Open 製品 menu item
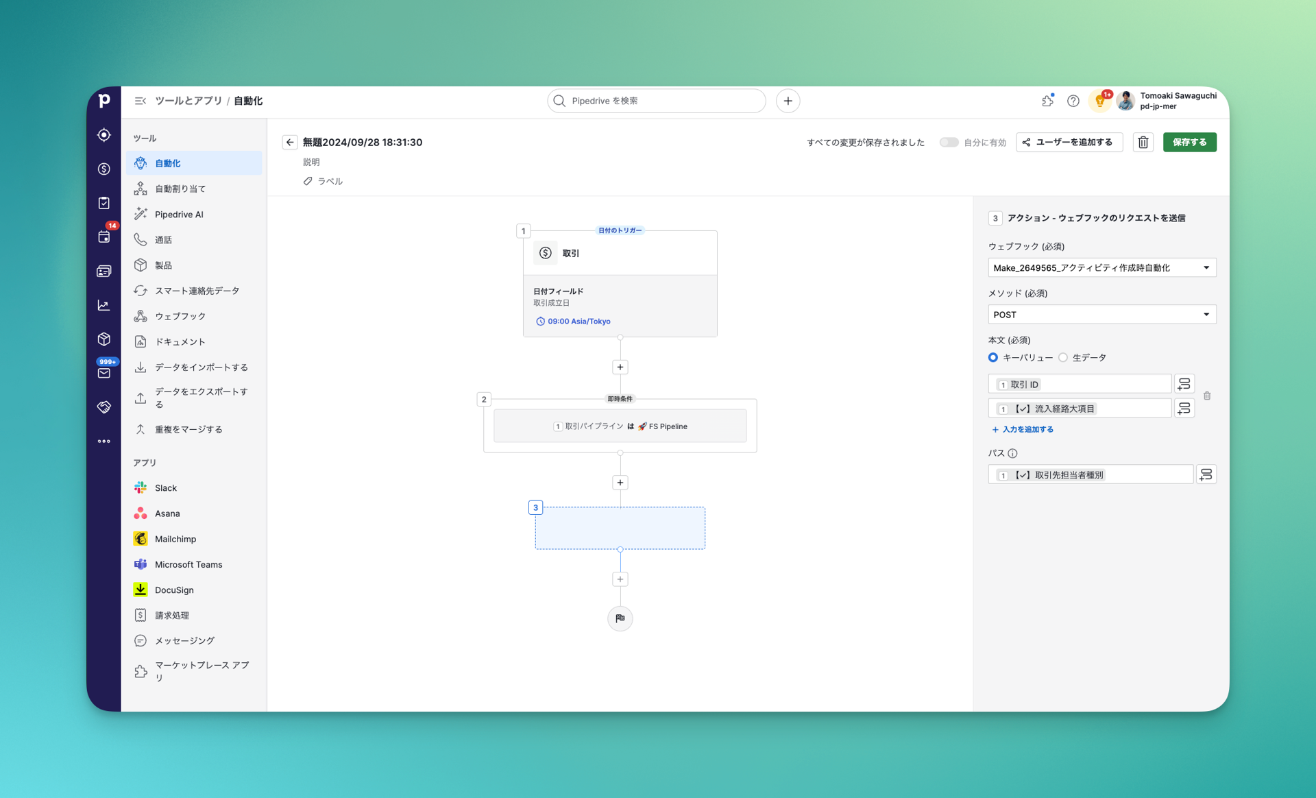 [x=194, y=265]
